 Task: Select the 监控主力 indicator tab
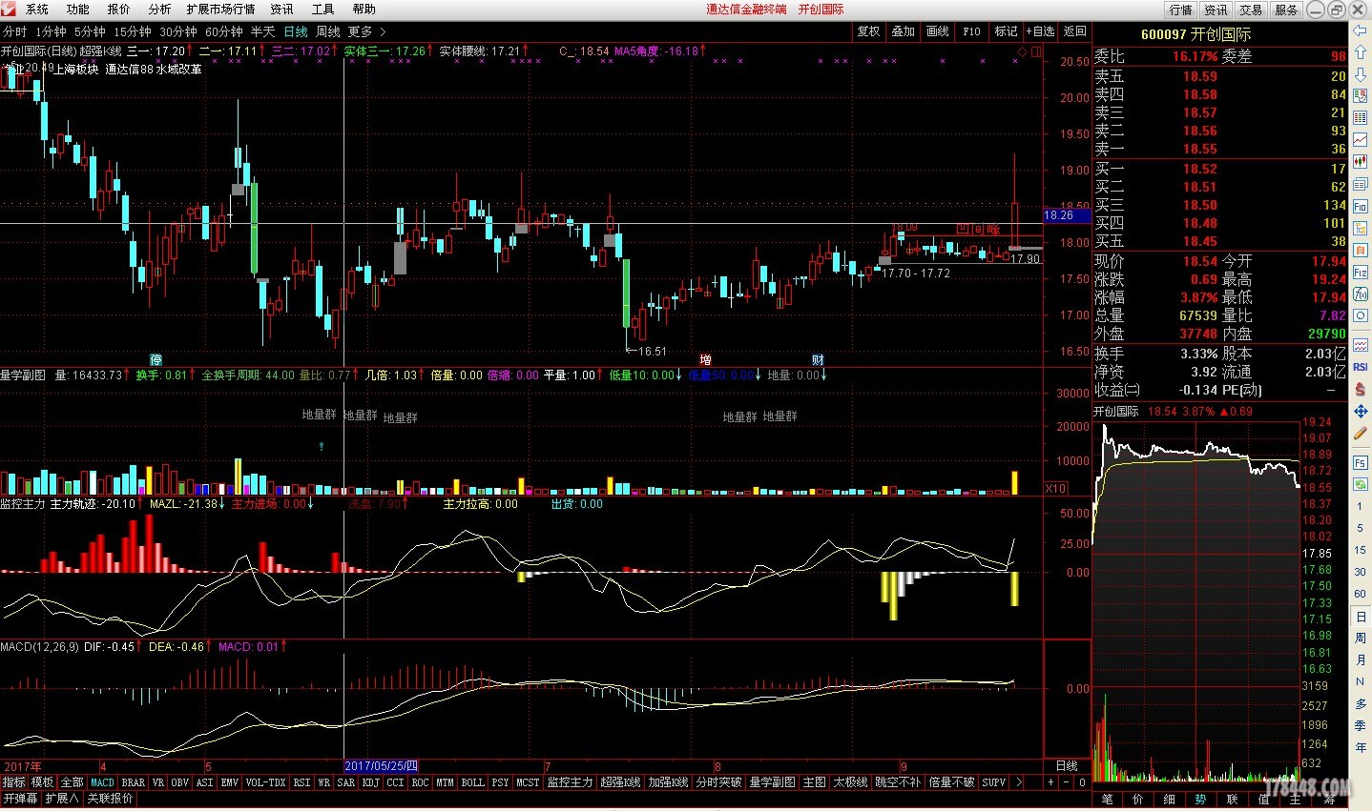pos(570,782)
